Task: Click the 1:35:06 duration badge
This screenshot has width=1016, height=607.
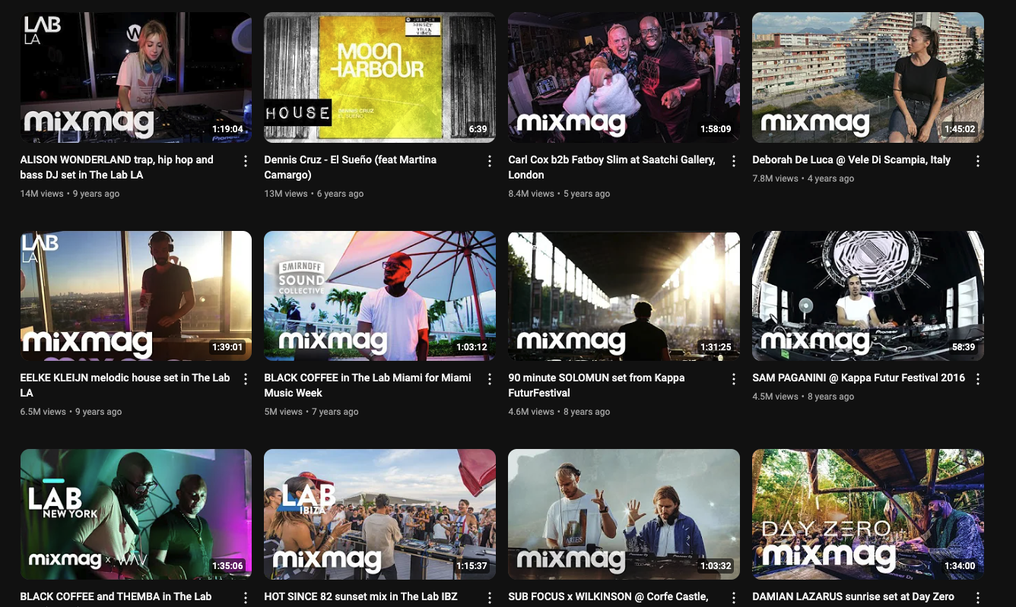Action: 228,566
